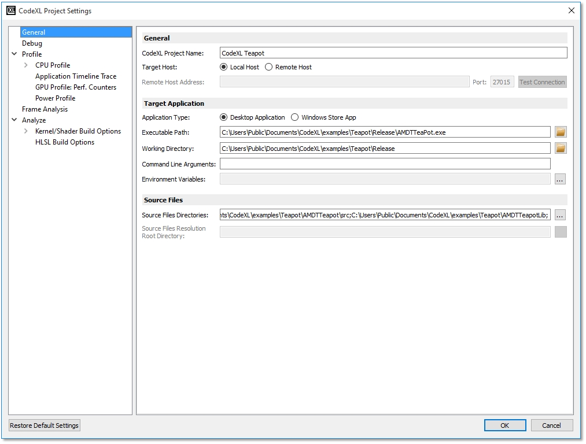Screen dimensions: 586x444
Task: Select Profile in the settings tree
Action: [32, 54]
